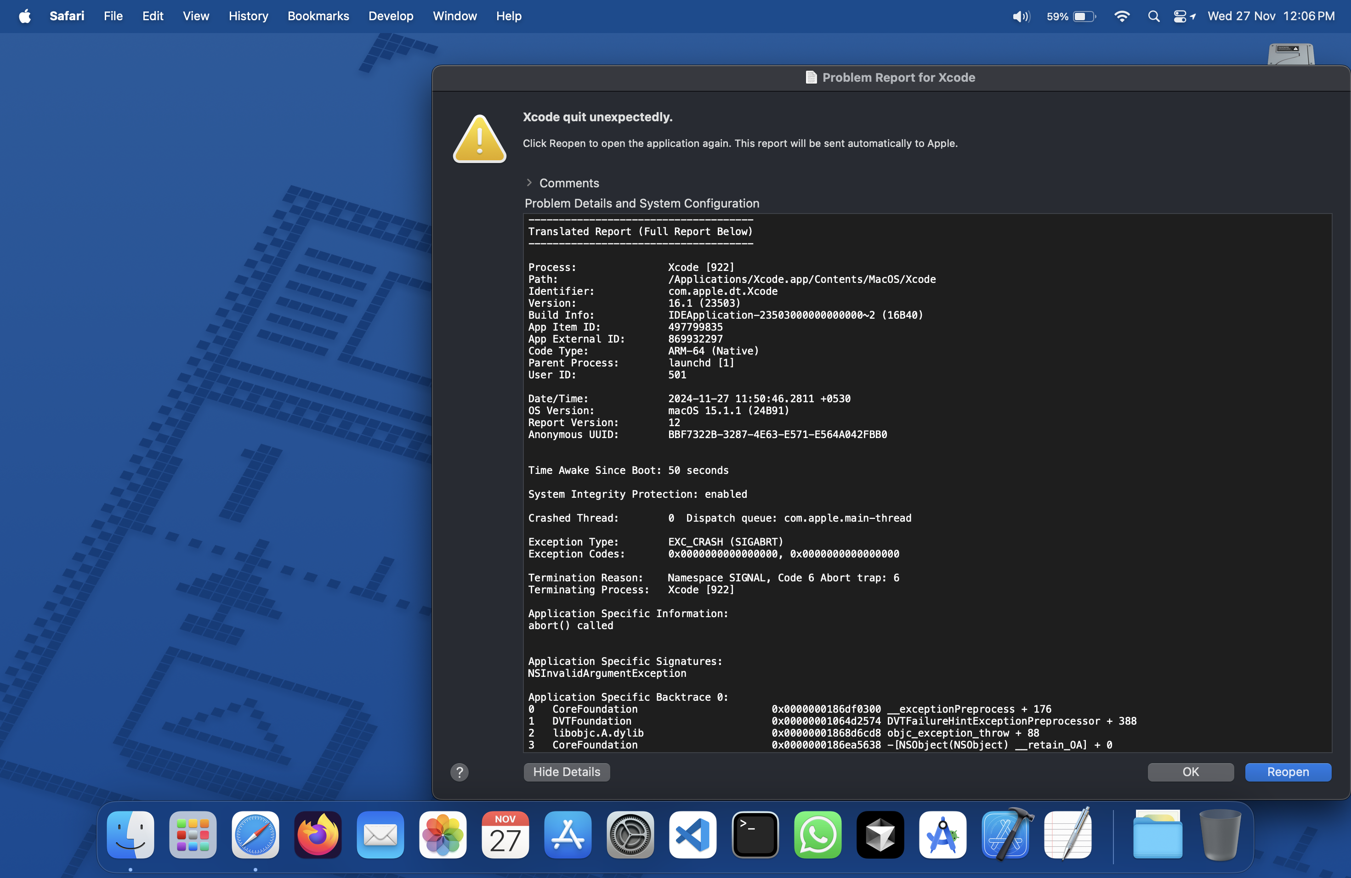Open the Downloads folder stack in dock

click(x=1158, y=834)
